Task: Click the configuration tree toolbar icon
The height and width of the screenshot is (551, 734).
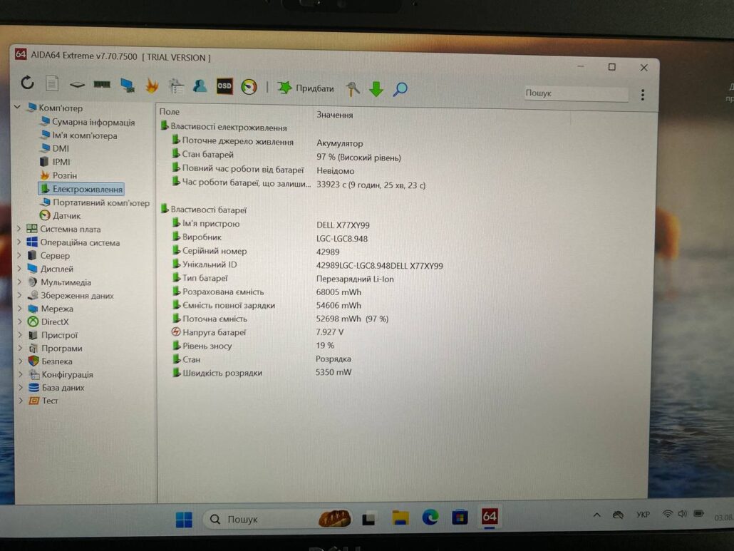Action: 176,86
